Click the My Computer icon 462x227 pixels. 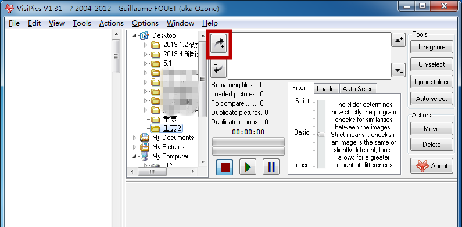point(144,156)
